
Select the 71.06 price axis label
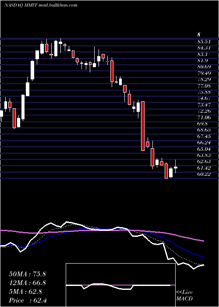pos(204,118)
